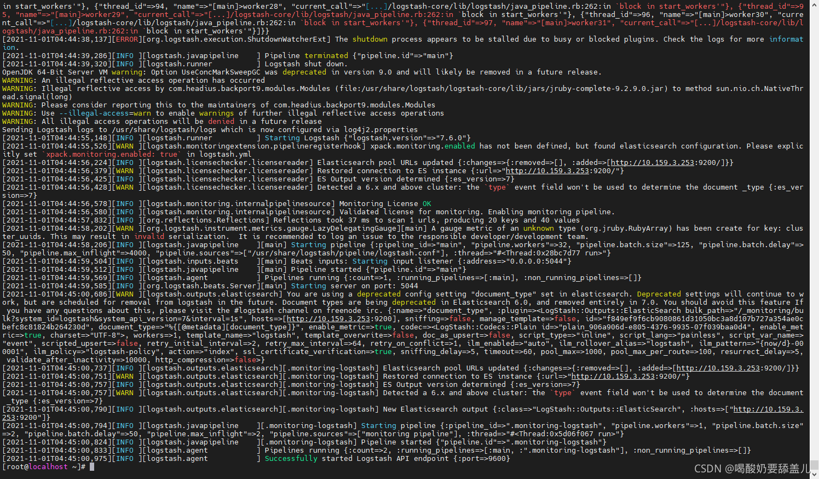Open URL in licensereader 'Restored connection to ES instance' line
The image size is (819, 479).
(561, 171)
